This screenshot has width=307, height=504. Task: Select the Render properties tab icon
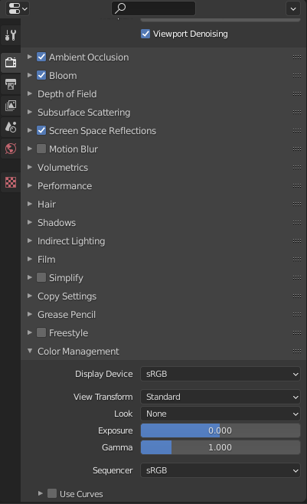(x=11, y=62)
